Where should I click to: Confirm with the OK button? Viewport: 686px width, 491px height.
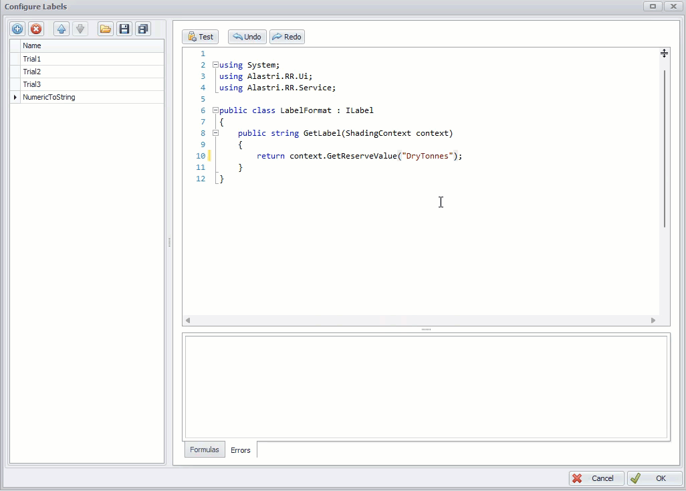click(x=654, y=478)
